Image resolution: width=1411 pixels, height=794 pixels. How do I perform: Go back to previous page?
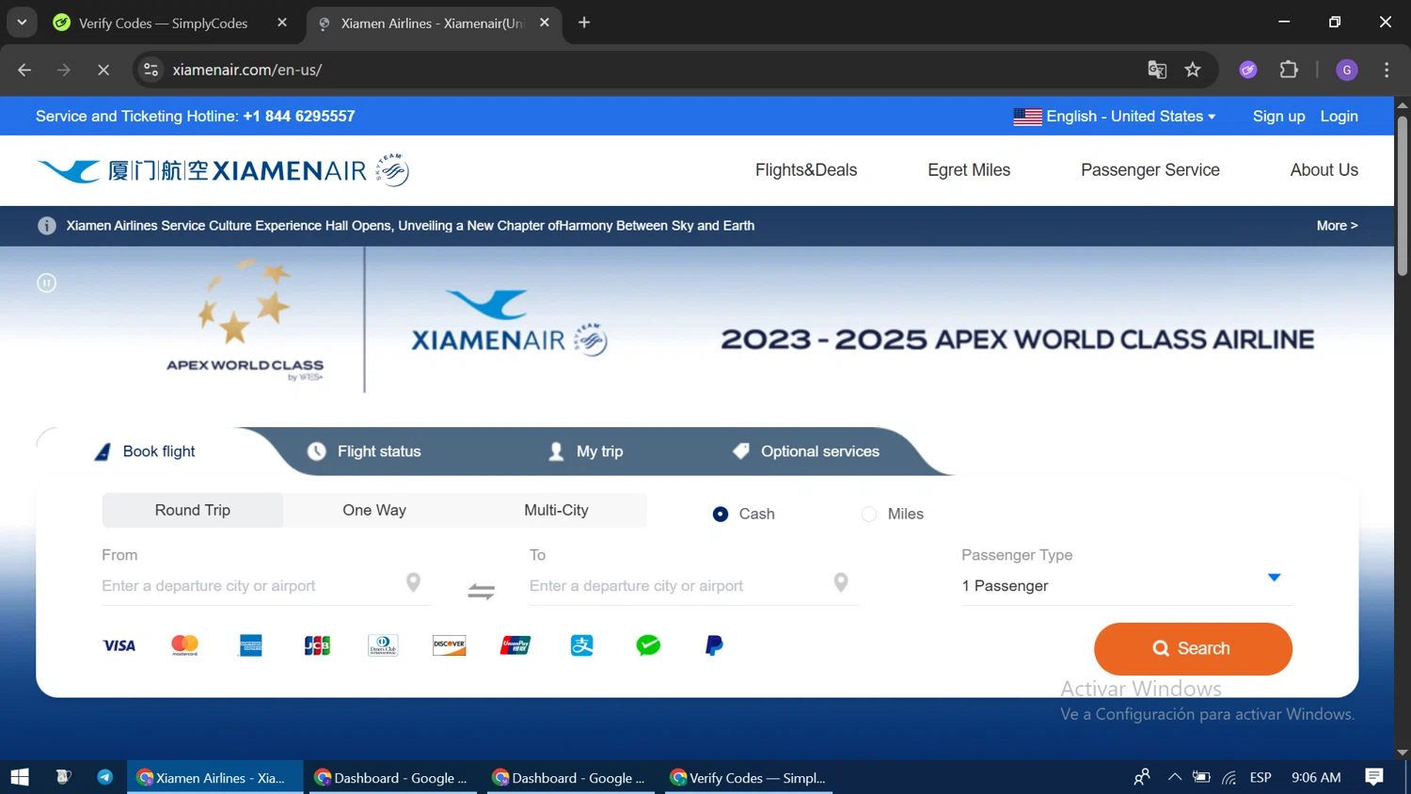point(24,70)
